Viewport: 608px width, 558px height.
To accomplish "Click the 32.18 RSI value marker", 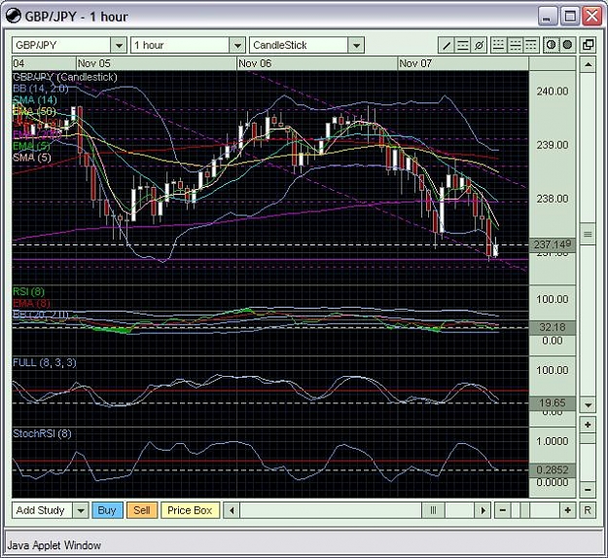I will [x=553, y=328].
